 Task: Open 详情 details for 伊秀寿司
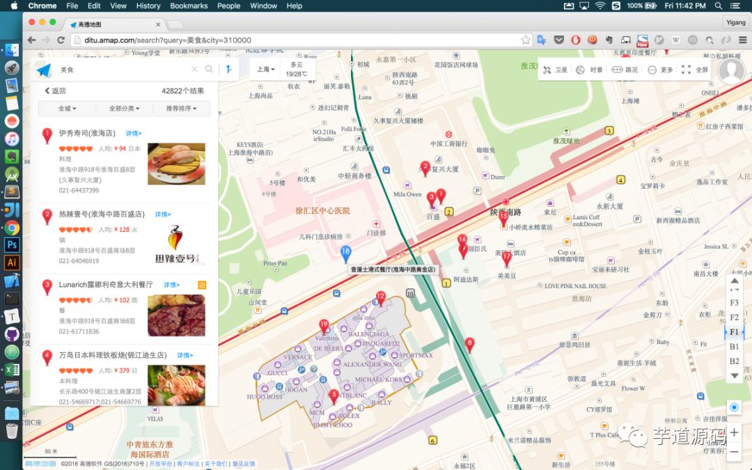134,133
